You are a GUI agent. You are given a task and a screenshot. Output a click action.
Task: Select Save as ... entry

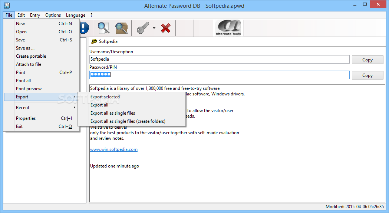pyautogui.click(x=42, y=48)
